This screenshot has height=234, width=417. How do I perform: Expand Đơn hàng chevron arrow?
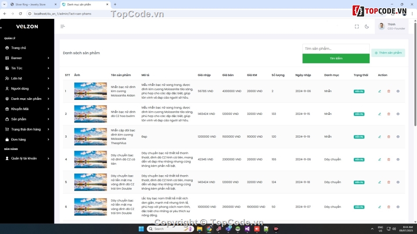(x=48, y=139)
